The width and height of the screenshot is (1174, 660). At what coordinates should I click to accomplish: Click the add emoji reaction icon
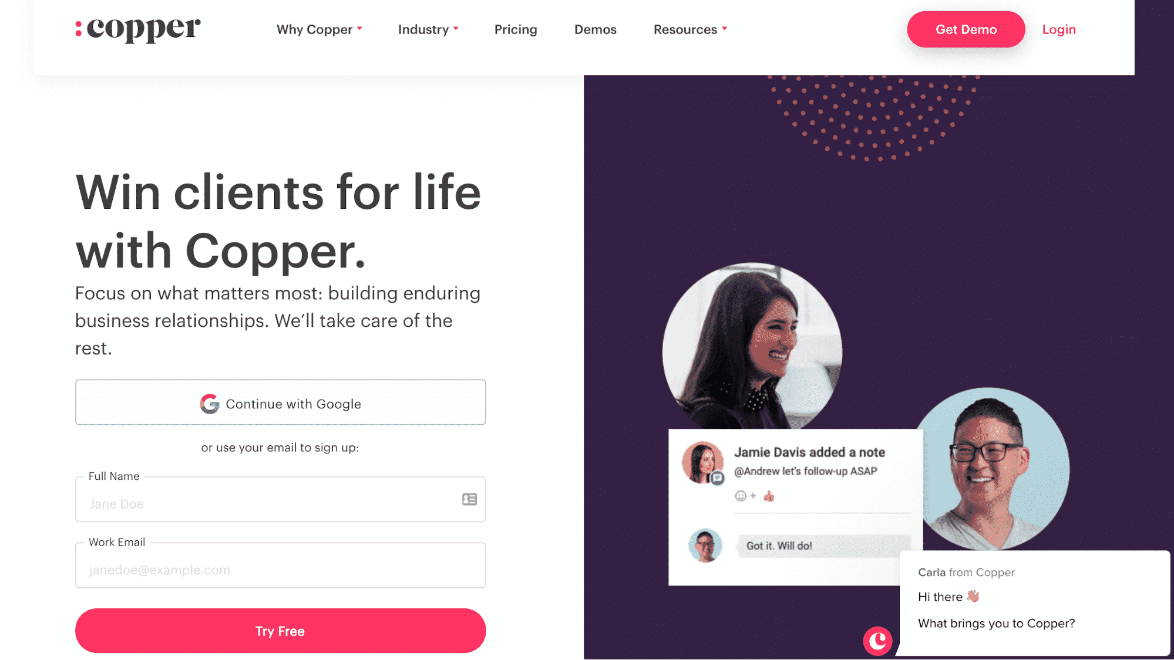pos(745,496)
